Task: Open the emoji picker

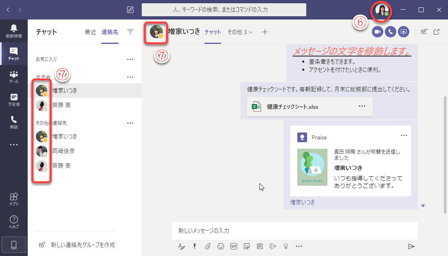Action: tap(221, 246)
